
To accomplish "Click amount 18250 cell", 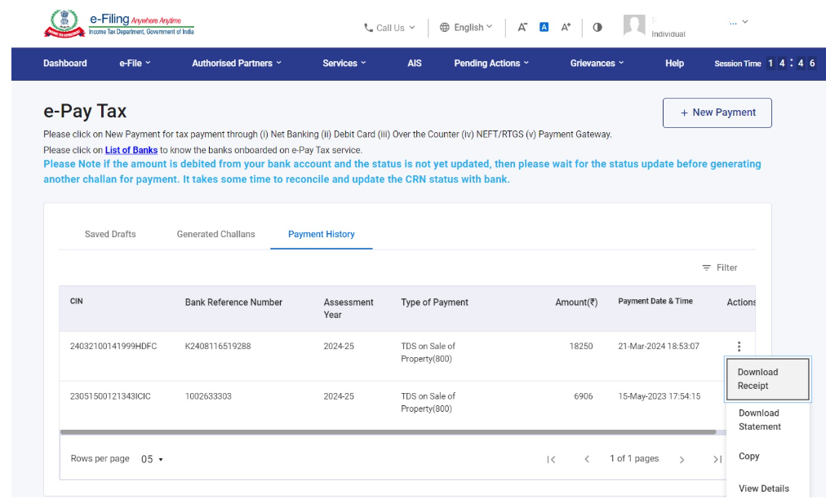I will (581, 347).
